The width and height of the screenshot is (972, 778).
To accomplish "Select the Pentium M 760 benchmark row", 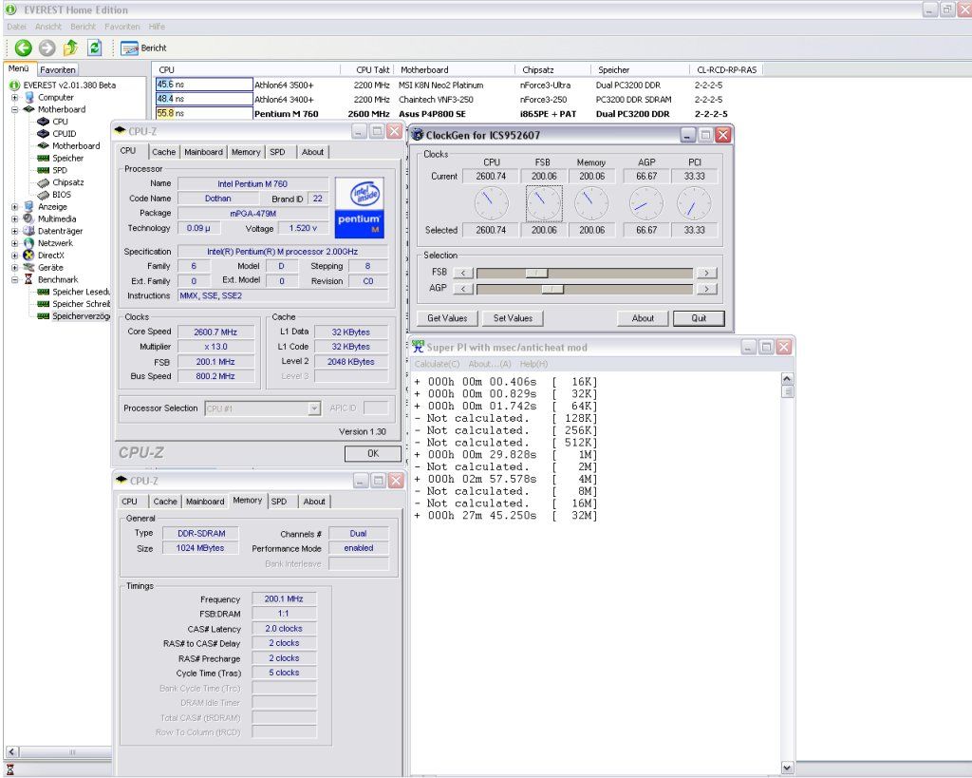I will (441, 114).
